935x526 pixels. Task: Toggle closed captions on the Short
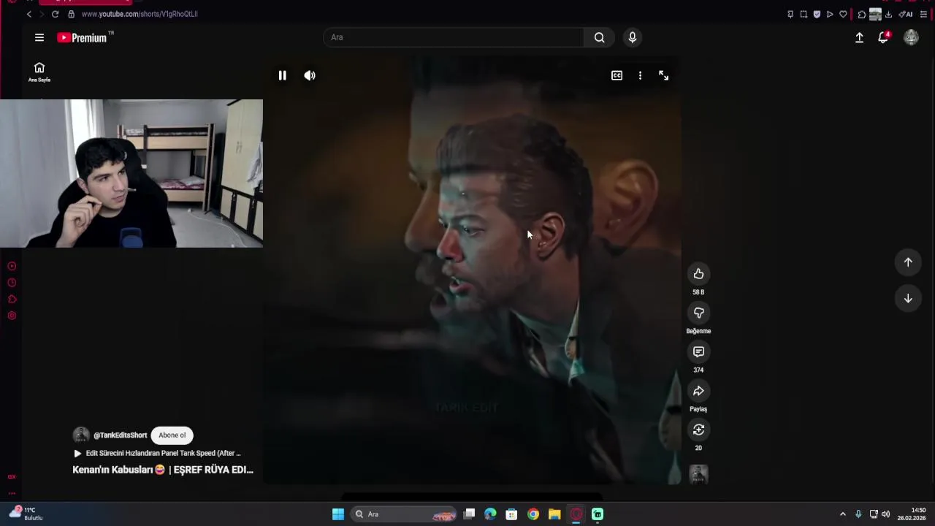click(617, 75)
